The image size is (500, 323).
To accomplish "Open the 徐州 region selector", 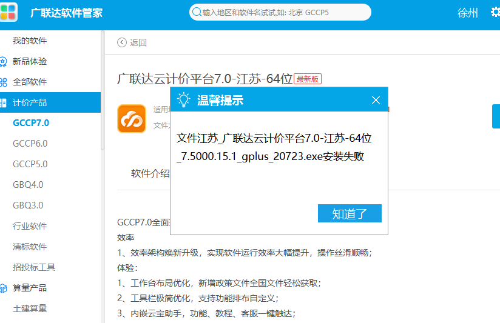I will click(x=467, y=13).
